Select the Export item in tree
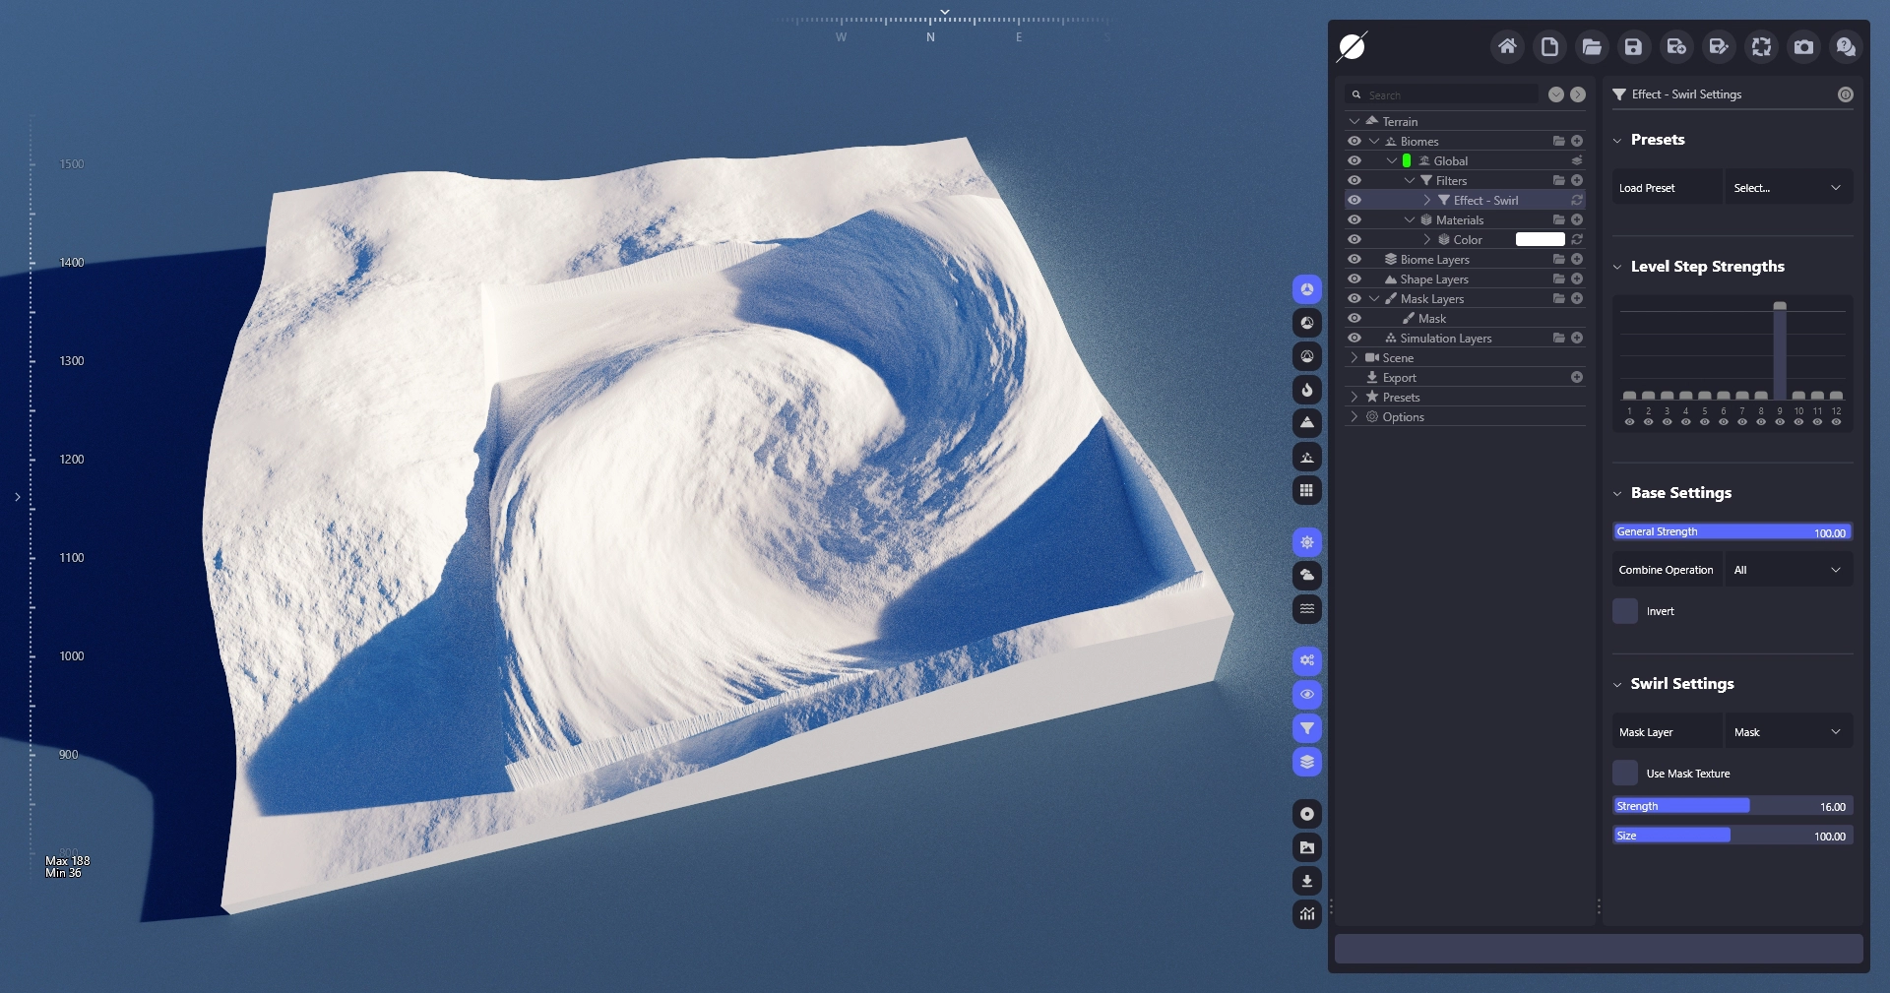Image resolution: width=1890 pixels, height=993 pixels. [1399, 378]
